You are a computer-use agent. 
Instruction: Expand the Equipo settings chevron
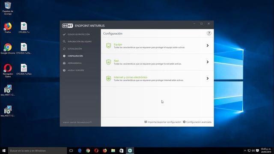(207, 46)
